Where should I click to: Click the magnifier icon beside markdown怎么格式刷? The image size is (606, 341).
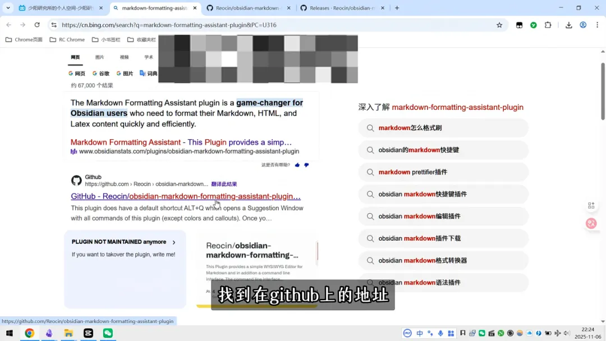coord(370,128)
